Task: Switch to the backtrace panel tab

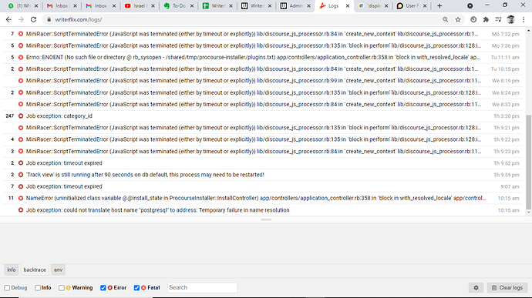Action: (x=35, y=270)
